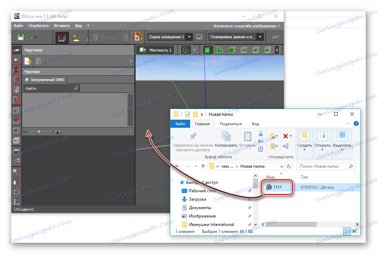Collapse the Explorer ribbon chevron
Image resolution: width=377 pixels, height=254 pixels.
(349, 123)
